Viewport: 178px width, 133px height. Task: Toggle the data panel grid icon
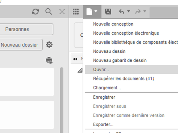tap(76, 12)
